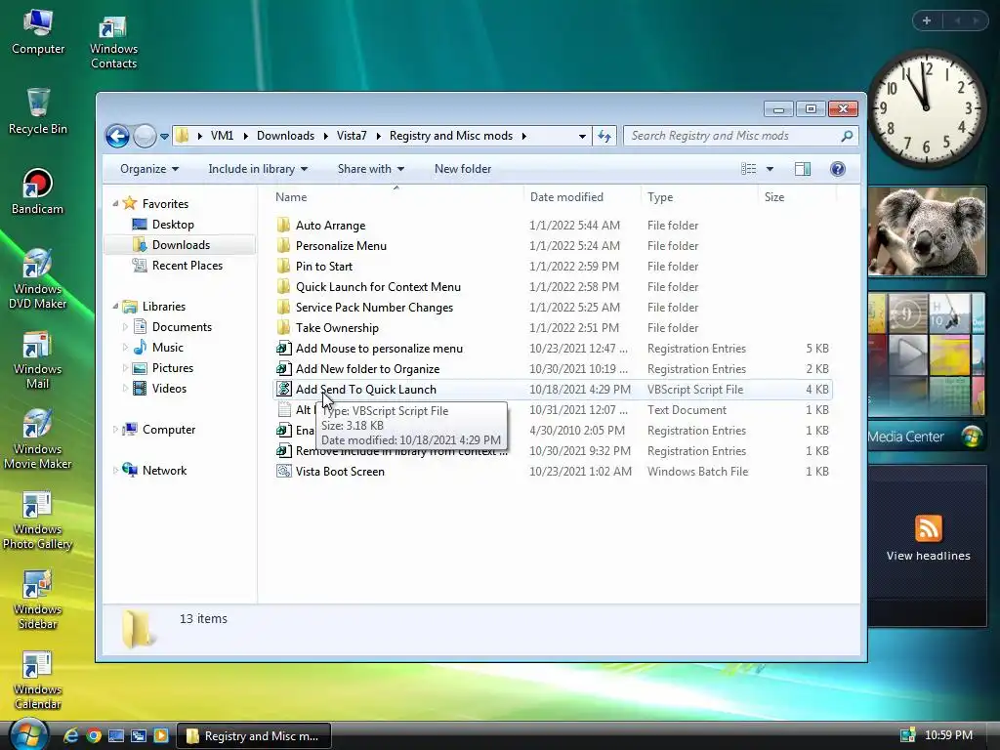Select the Videos library
Image resolution: width=1000 pixels, height=750 pixels.
click(169, 389)
